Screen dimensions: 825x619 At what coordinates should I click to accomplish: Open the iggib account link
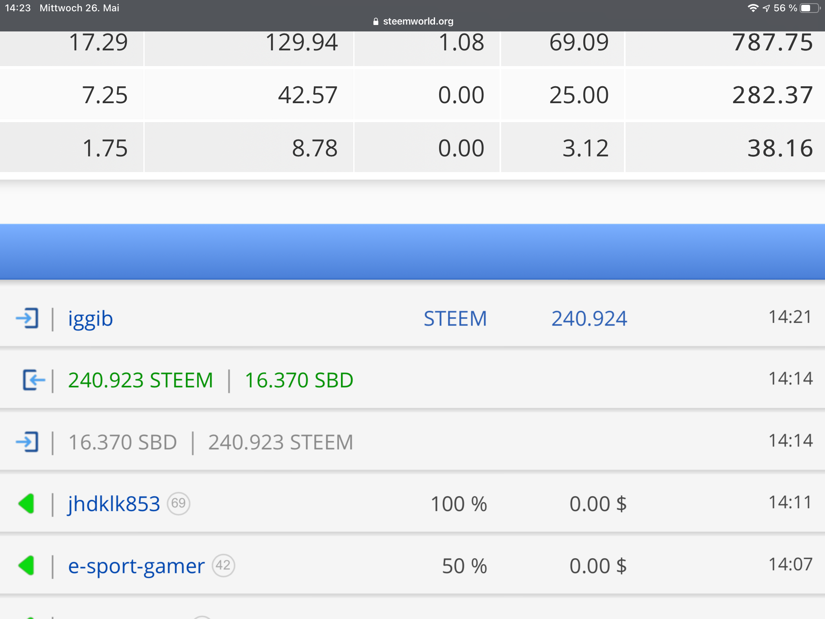pos(90,319)
